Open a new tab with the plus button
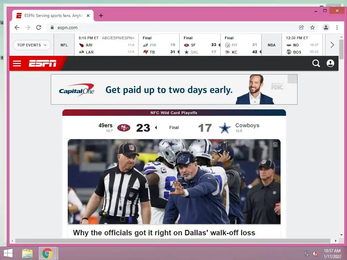This screenshot has width=347, height=260. coord(101,16)
